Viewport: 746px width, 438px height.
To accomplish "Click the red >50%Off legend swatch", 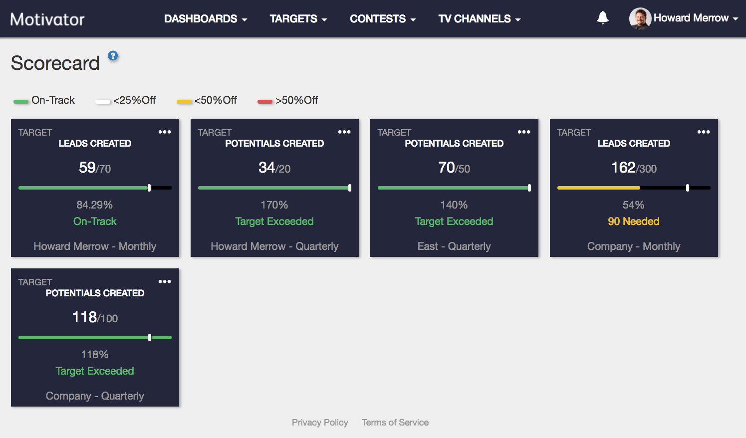I will point(265,102).
